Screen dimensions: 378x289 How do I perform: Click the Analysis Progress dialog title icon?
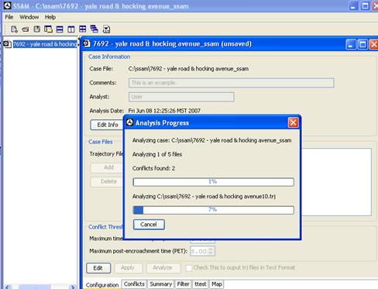pos(129,122)
